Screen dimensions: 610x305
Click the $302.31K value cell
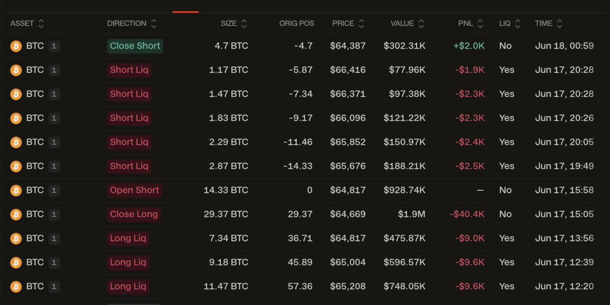coord(405,46)
